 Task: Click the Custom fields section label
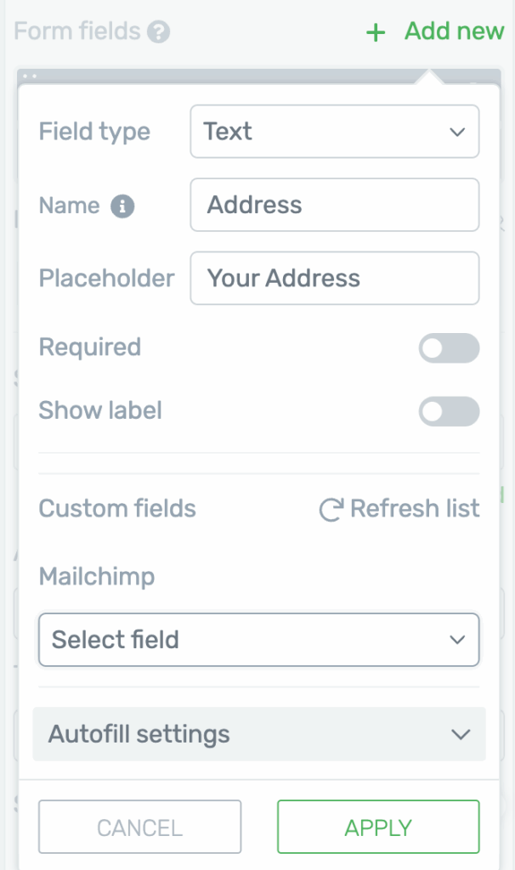click(x=117, y=509)
